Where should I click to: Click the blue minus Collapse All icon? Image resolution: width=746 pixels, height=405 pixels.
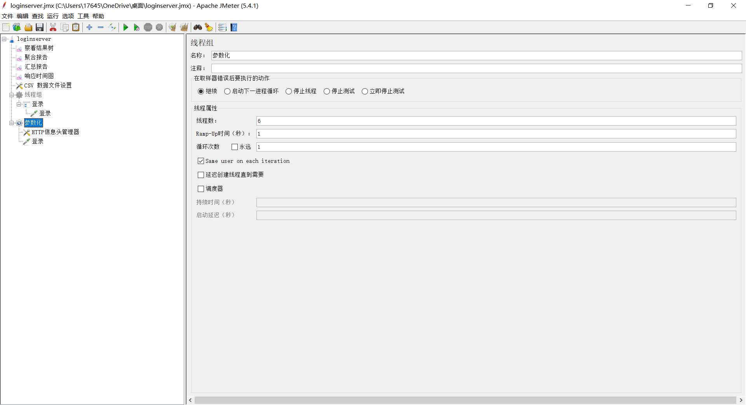[x=101, y=27]
